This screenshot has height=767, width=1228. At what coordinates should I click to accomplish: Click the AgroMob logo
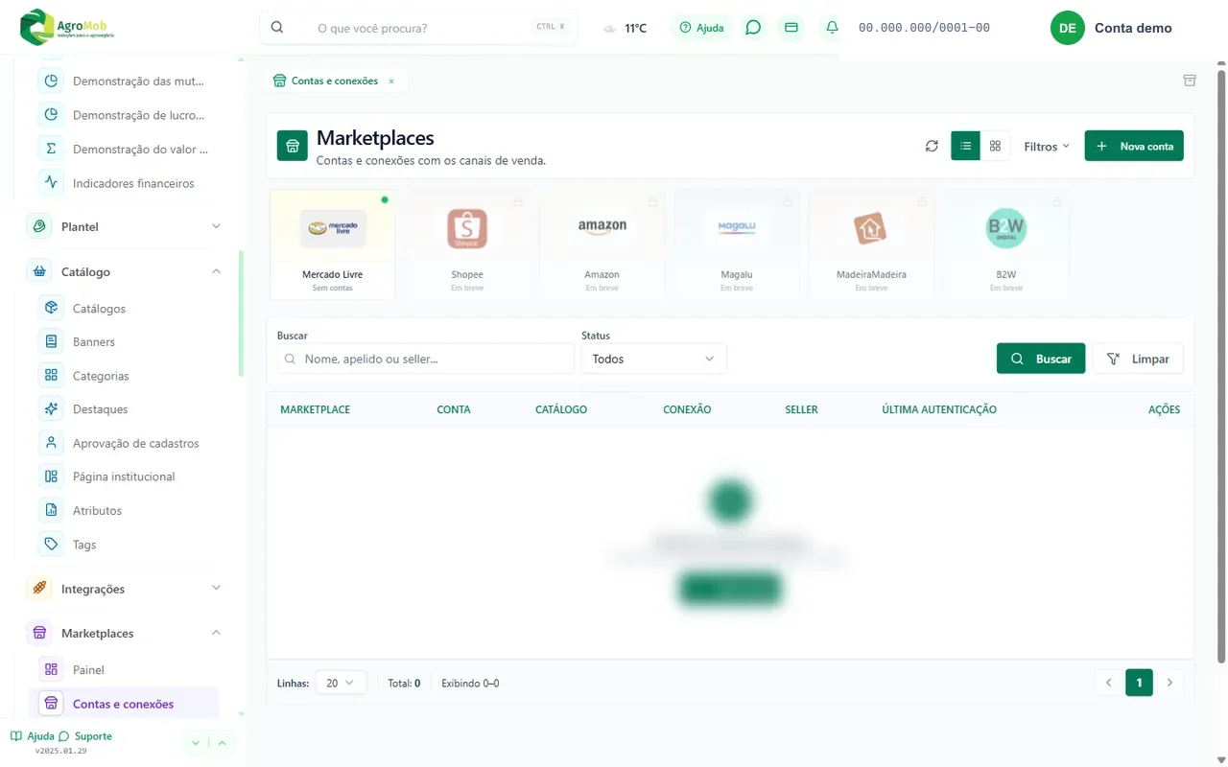[67, 27]
